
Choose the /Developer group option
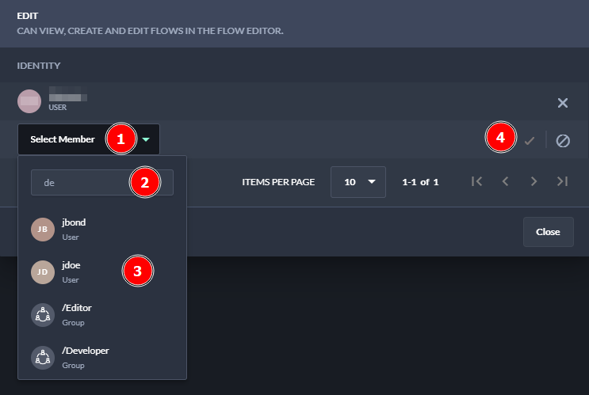tap(85, 356)
